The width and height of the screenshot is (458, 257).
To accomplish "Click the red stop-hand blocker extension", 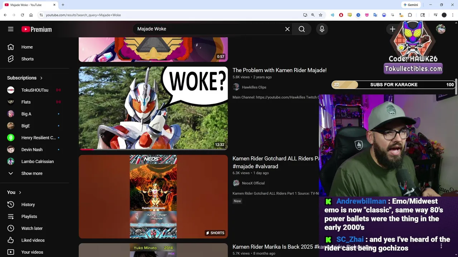I will 341,15.
